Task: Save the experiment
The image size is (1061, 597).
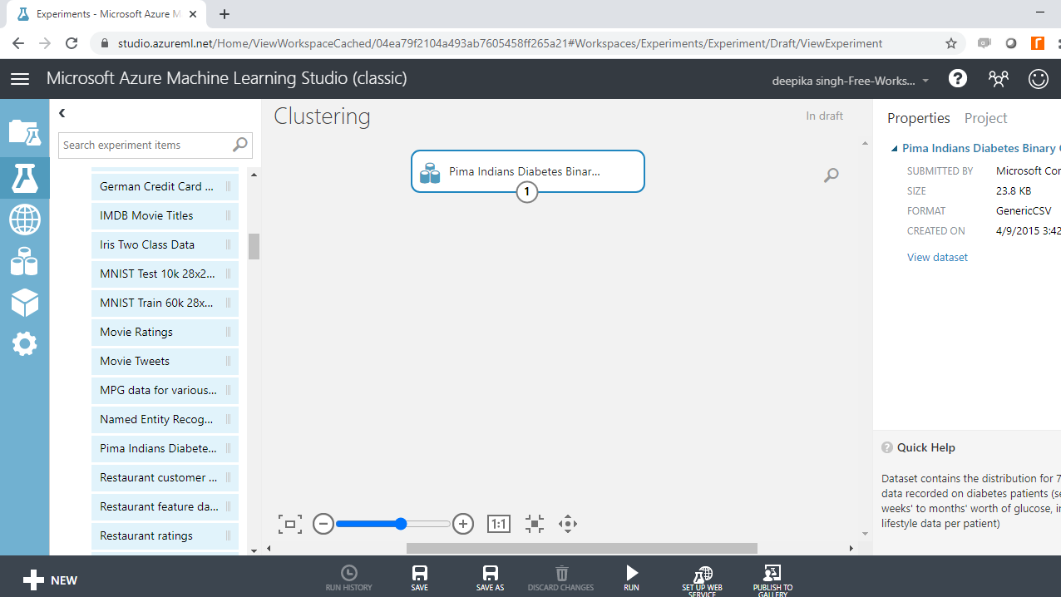Action: (x=420, y=578)
